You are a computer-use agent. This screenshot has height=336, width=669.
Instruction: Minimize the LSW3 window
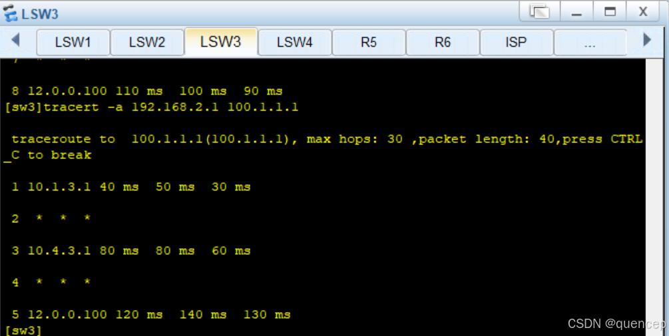(576, 11)
